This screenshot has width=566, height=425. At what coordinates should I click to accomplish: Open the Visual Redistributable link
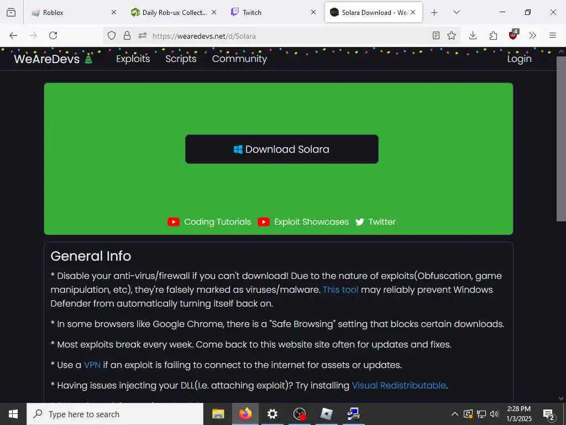399,386
